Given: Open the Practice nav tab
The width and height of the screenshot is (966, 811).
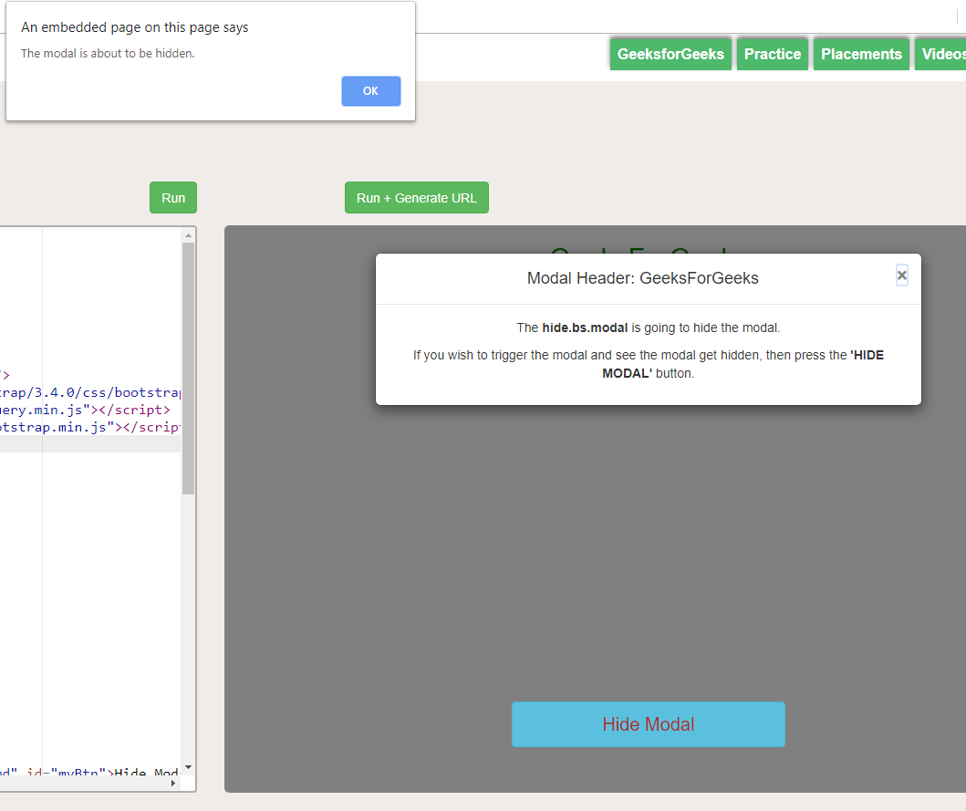Looking at the screenshot, I should tap(773, 54).
